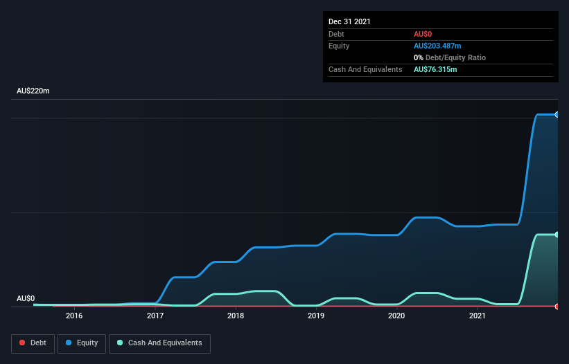Click the teal Cash legend dot

click(120, 343)
